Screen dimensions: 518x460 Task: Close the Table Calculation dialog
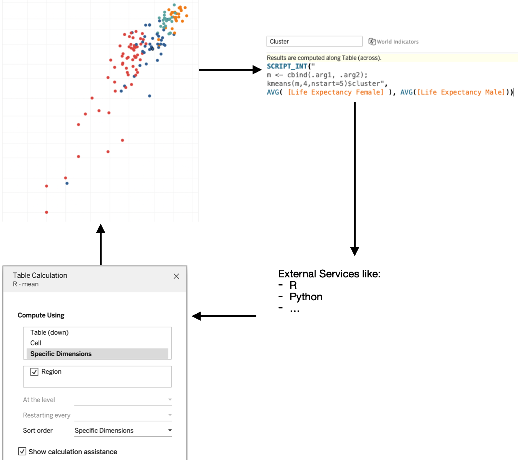click(176, 276)
